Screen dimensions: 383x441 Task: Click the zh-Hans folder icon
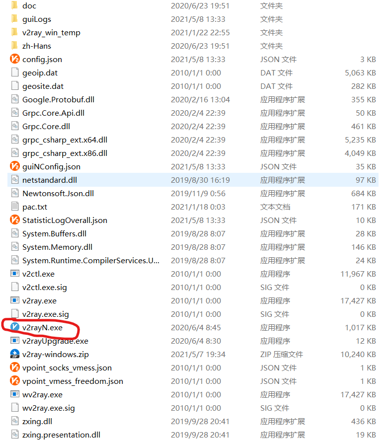[x=14, y=46]
